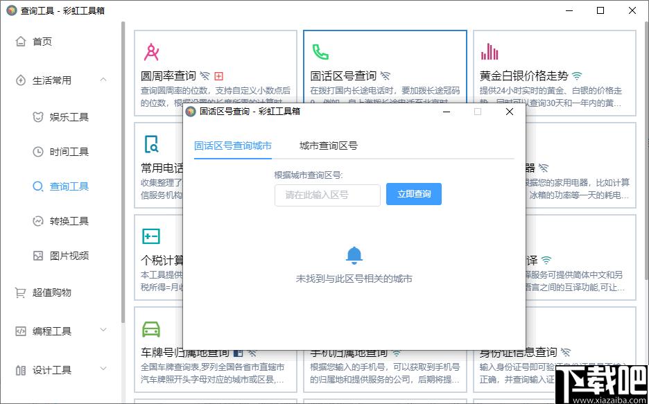The image size is (649, 404).
Task: Open the 圆周率查询 card title
Action: click(x=168, y=76)
